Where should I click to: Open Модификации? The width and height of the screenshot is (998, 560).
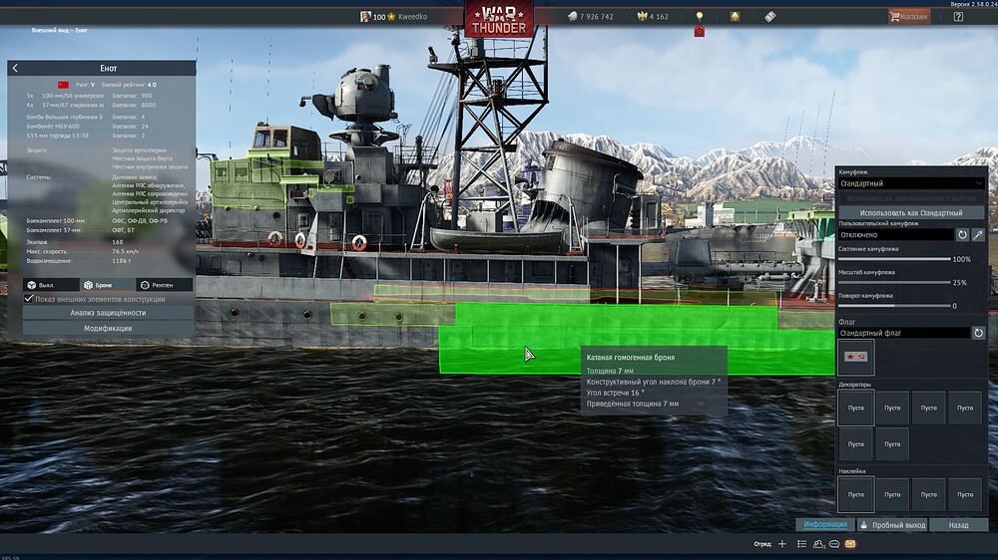pos(108,329)
